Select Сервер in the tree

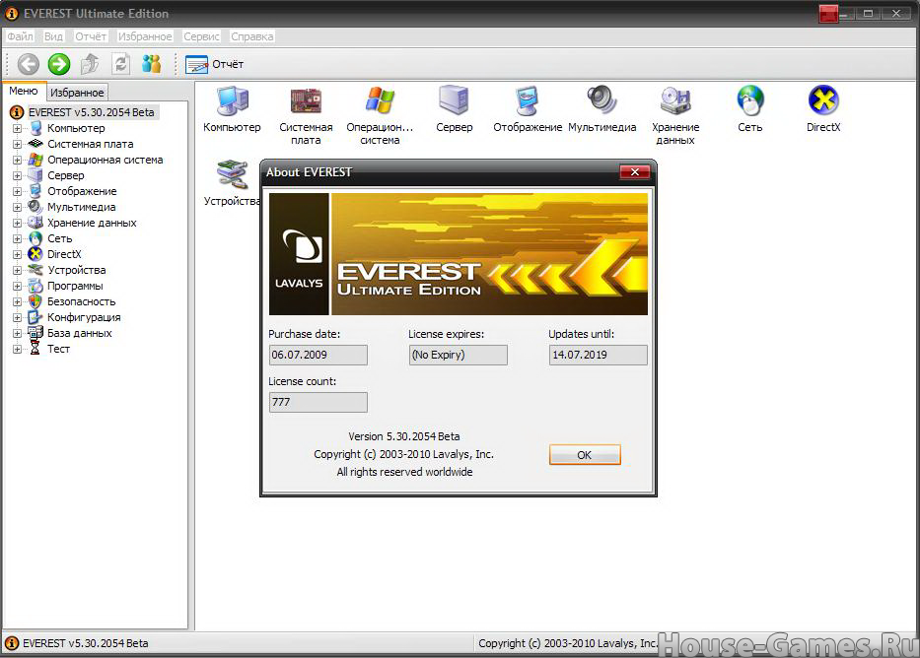coord(65,175)
